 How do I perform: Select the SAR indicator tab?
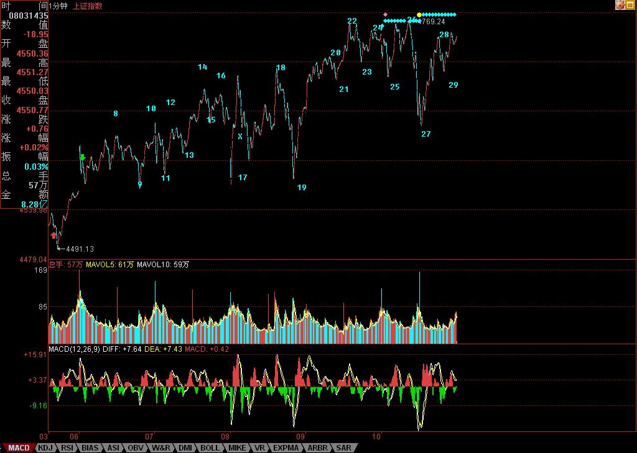coord(343,447)
